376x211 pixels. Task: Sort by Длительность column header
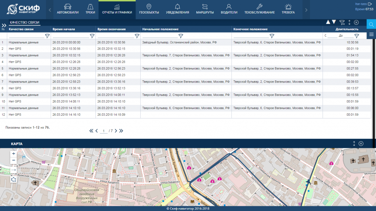tap(347, 29)
